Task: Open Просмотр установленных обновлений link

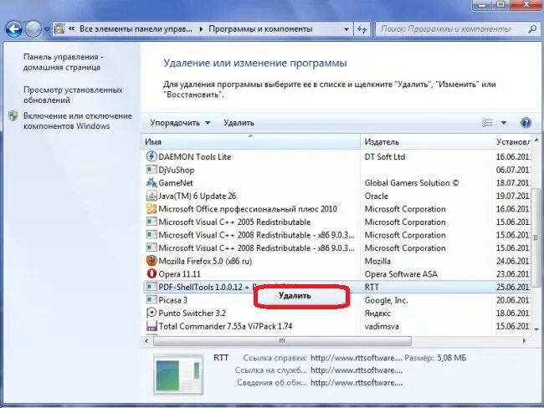Action: 73,94
